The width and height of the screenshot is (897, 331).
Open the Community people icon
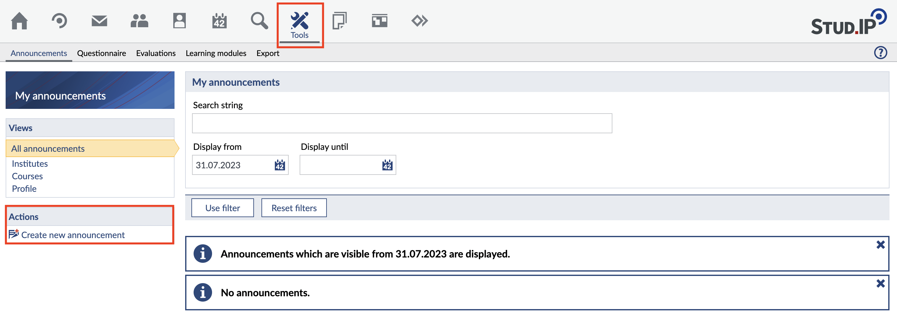pyautogui.click(x=139, y=21)
